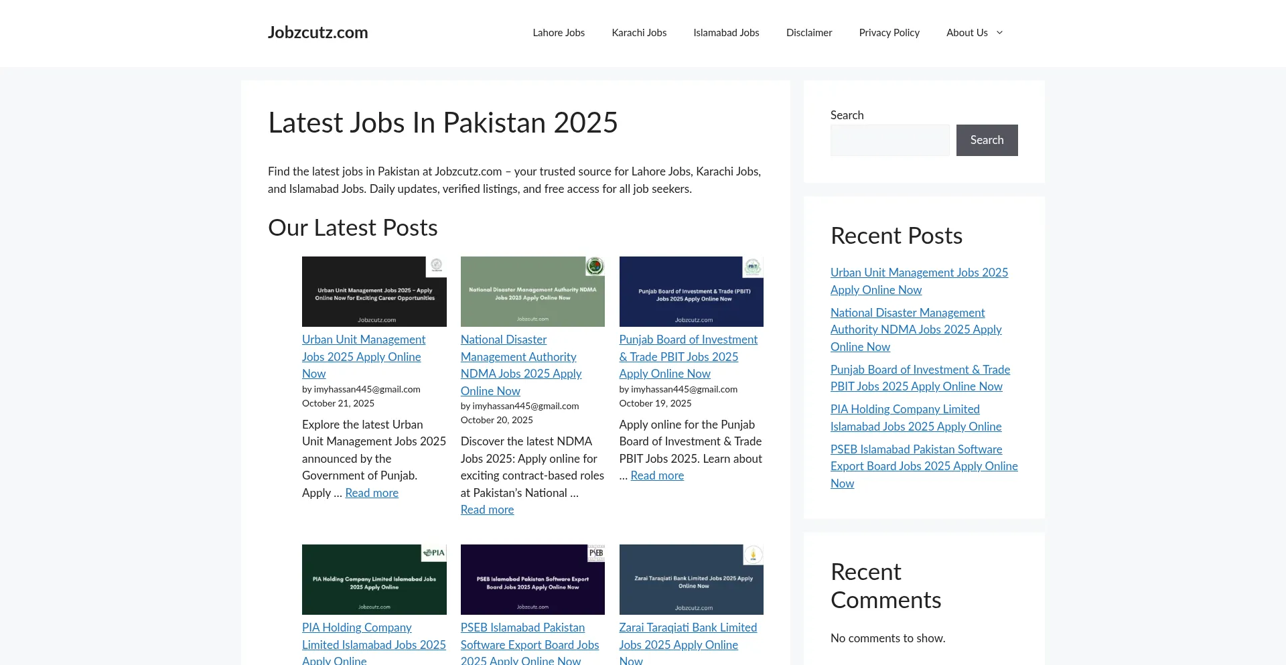Open PSEB Islamabad link in Recent Posts
1286x665 pixels.
point(924,466)
